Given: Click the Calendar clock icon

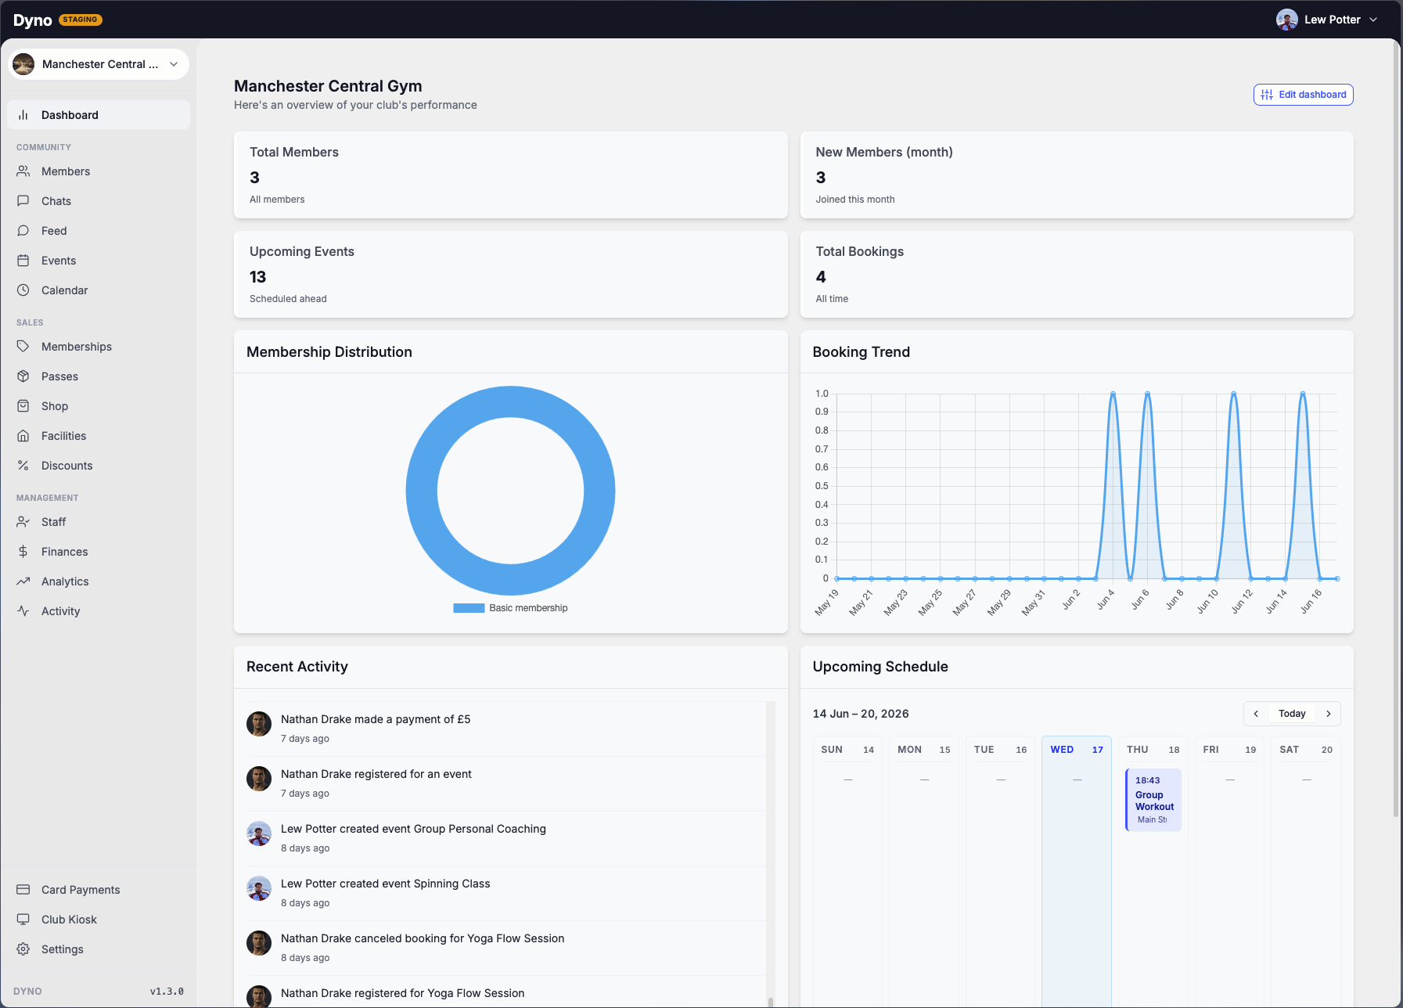Looking at the screenshot, I should pyautogui.click(x=23, y=290).
